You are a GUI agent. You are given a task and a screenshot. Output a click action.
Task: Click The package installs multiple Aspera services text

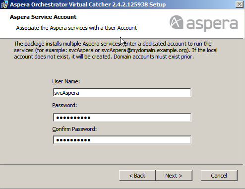coord(67,44)
